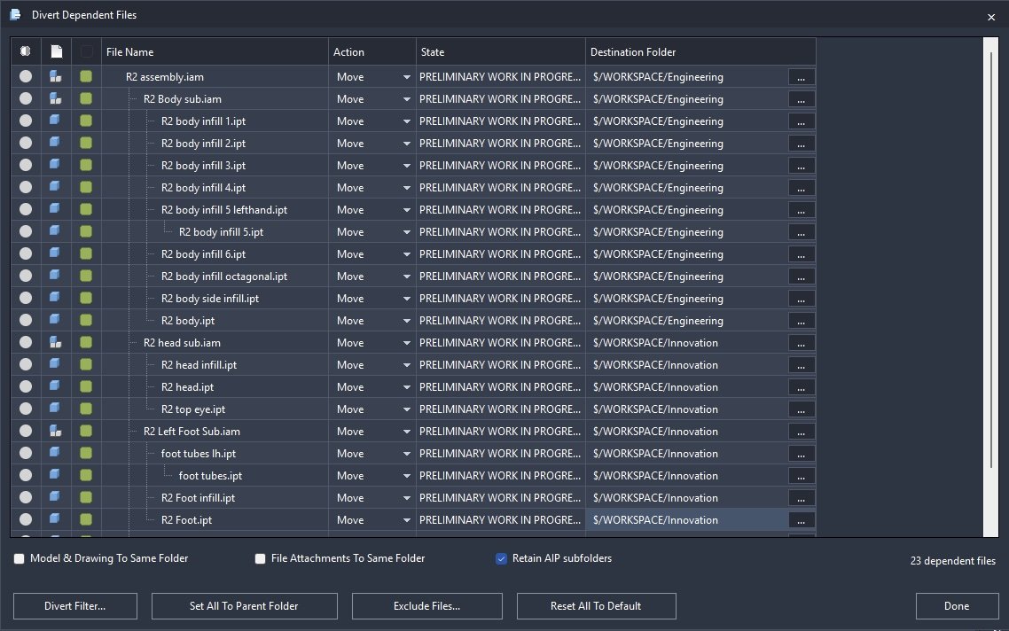Click the assembly icon for R2 head sub.iam

point(55,343)
